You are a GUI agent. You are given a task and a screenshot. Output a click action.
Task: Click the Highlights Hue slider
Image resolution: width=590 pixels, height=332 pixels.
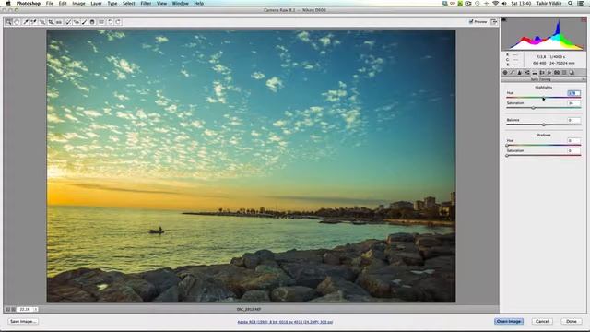(543, 98)
